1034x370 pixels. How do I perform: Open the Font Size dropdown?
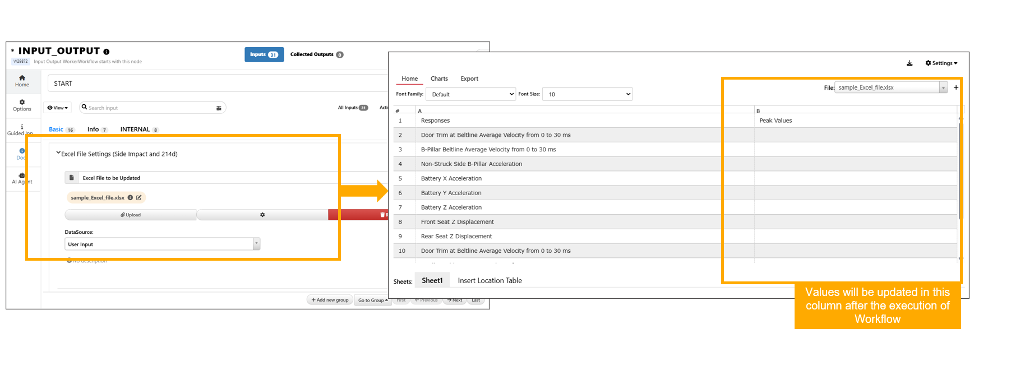point(587,94)
